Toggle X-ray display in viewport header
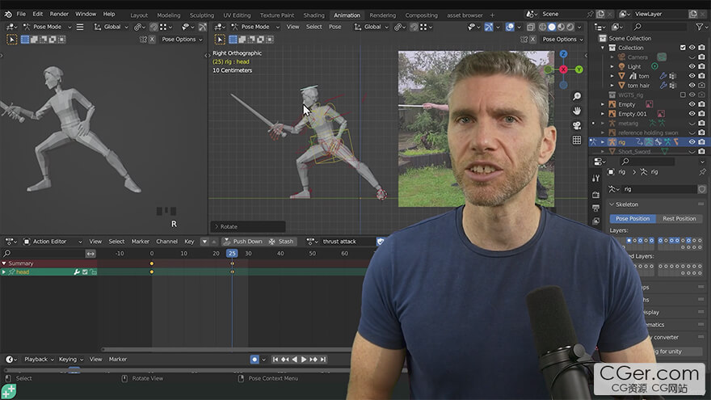 tap(530, 27)
